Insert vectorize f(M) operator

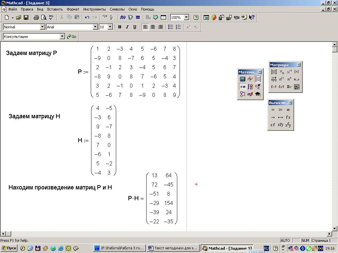point(274,79)
